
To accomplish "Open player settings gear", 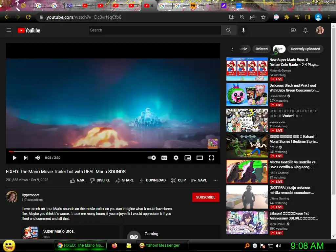I will (x=176, y=158).
